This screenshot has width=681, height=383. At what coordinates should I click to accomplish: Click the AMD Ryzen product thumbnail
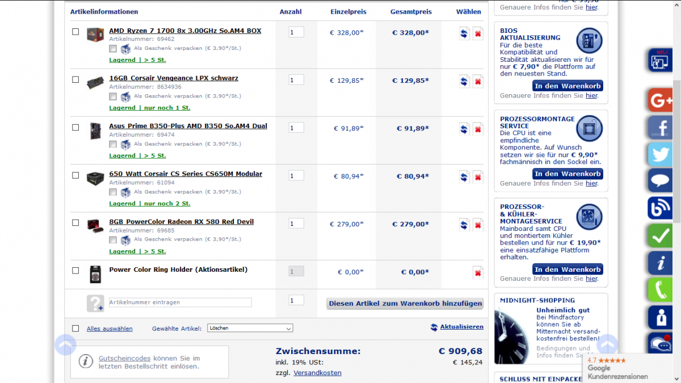pos(95,33)
